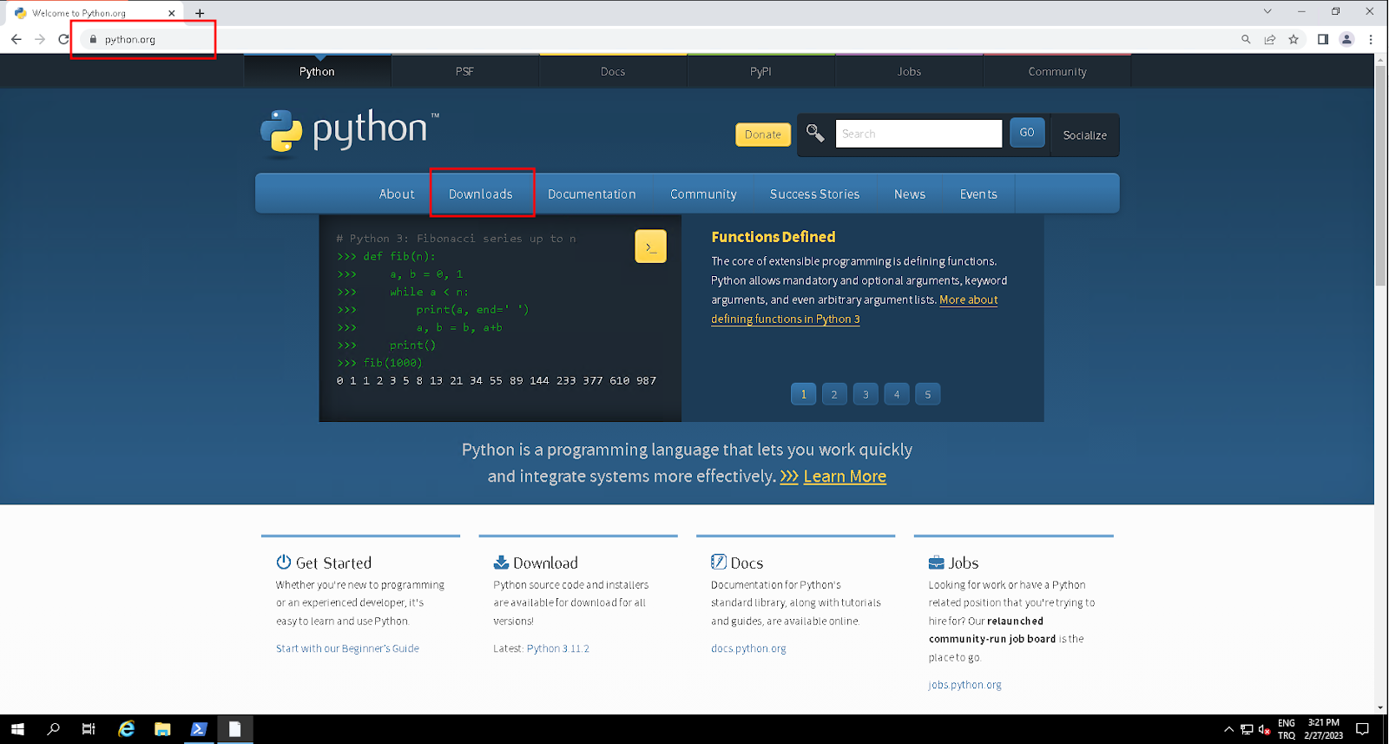Open the Documentation menu

(592, 194)
